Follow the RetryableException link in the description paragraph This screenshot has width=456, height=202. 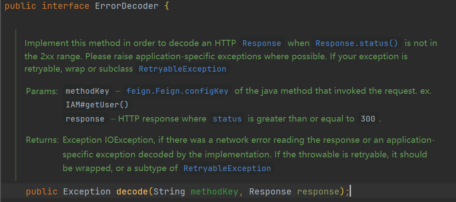click(x=182, y=69)
